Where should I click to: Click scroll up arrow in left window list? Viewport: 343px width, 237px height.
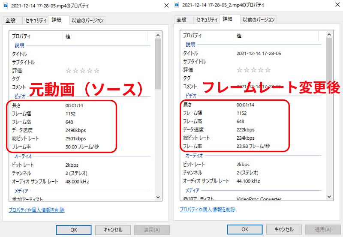click(158, 35)
